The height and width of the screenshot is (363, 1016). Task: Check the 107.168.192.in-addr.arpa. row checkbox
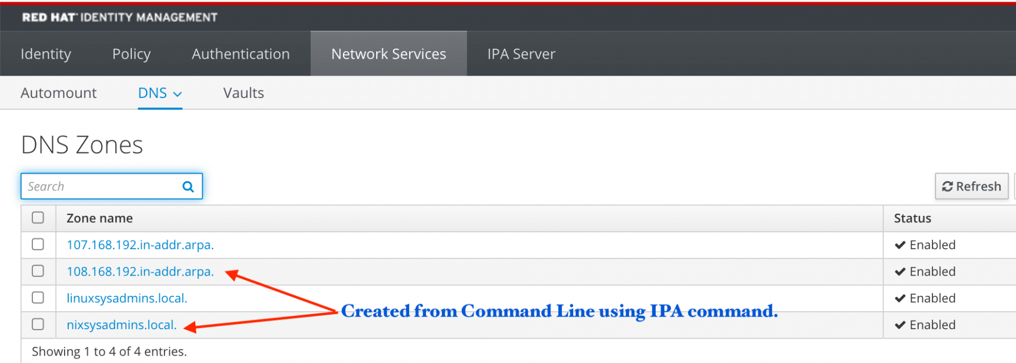pos(38,244)
